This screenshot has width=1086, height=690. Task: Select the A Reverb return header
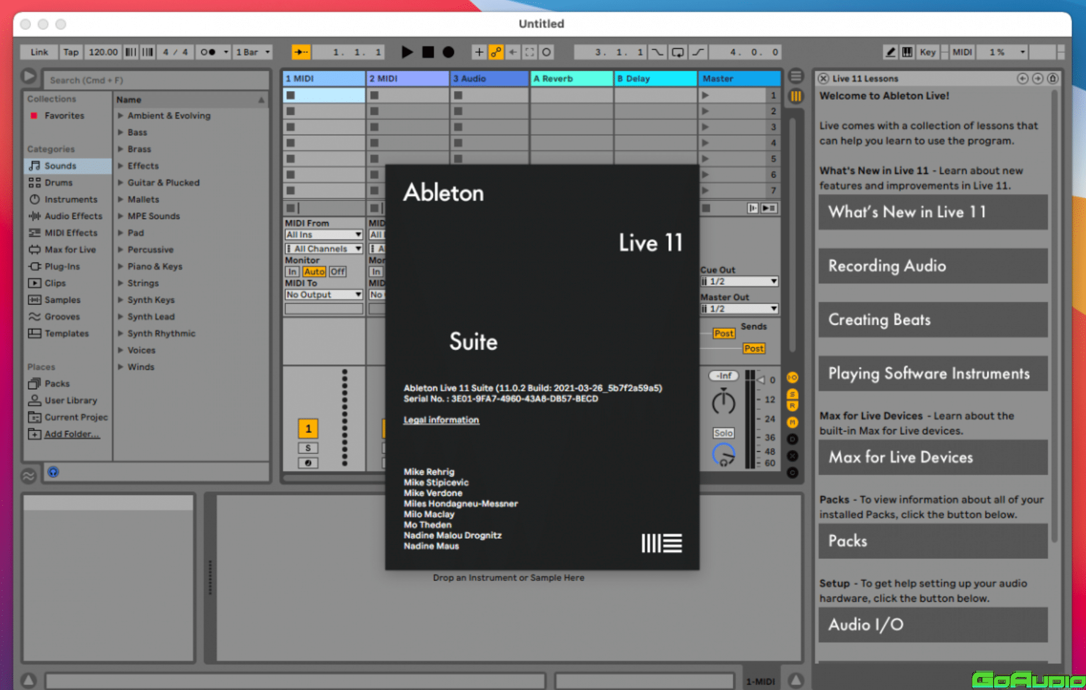pyautogui.click(x=572, y=79)
